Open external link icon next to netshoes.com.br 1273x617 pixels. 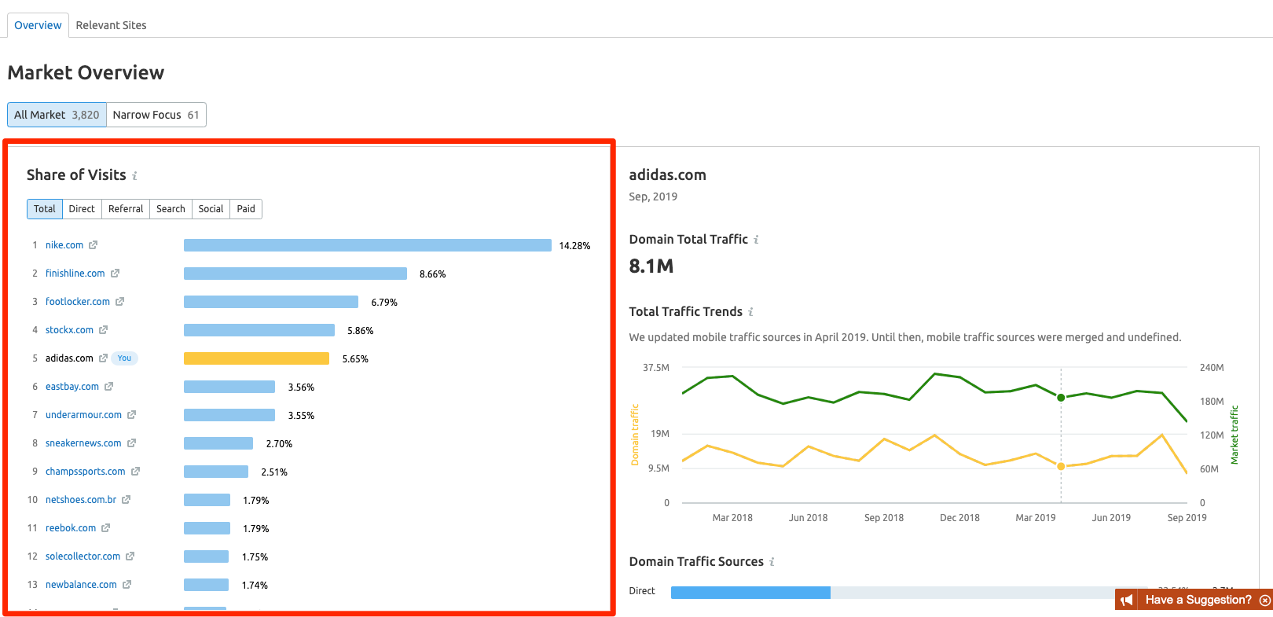[x=126, y=500]
